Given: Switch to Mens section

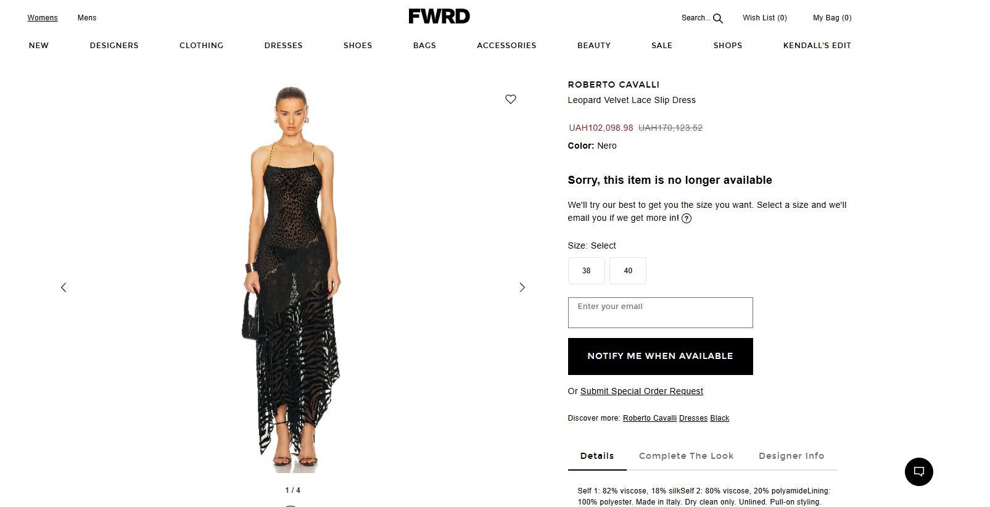Looking at the screenshot, I should (x=87, y=18).
